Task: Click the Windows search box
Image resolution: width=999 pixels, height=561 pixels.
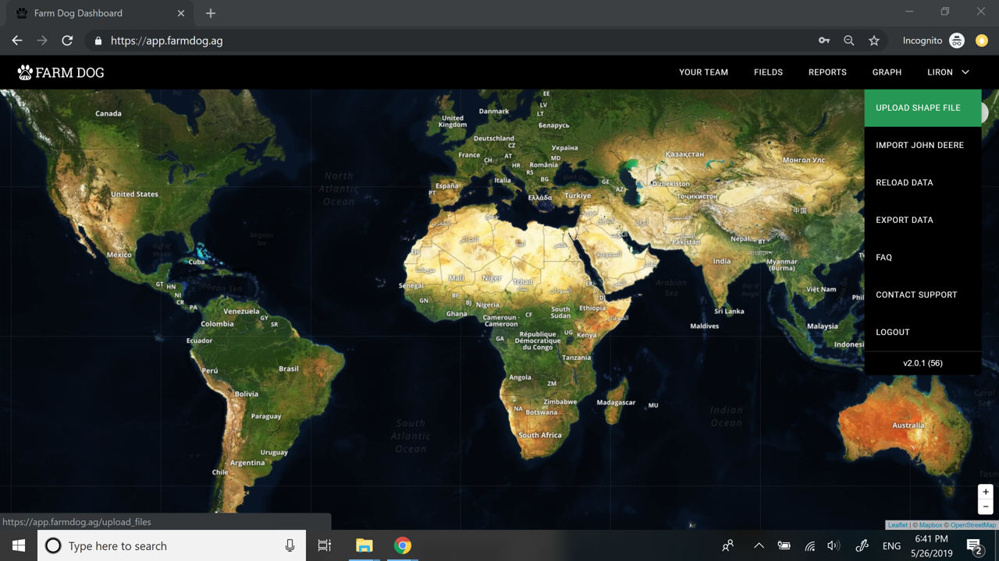Action: (x=172, y=545)
